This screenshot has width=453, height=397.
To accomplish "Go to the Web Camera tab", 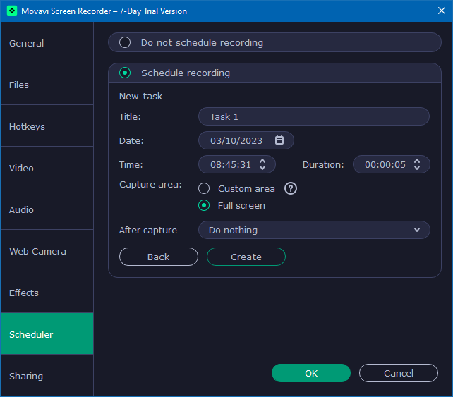I will (47, 251).
